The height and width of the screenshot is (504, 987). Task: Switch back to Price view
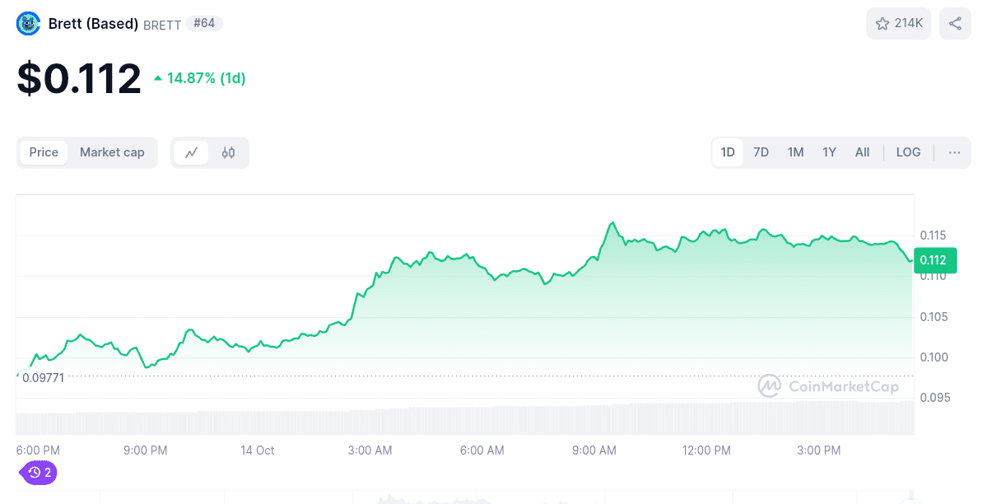tap(44, 152)
